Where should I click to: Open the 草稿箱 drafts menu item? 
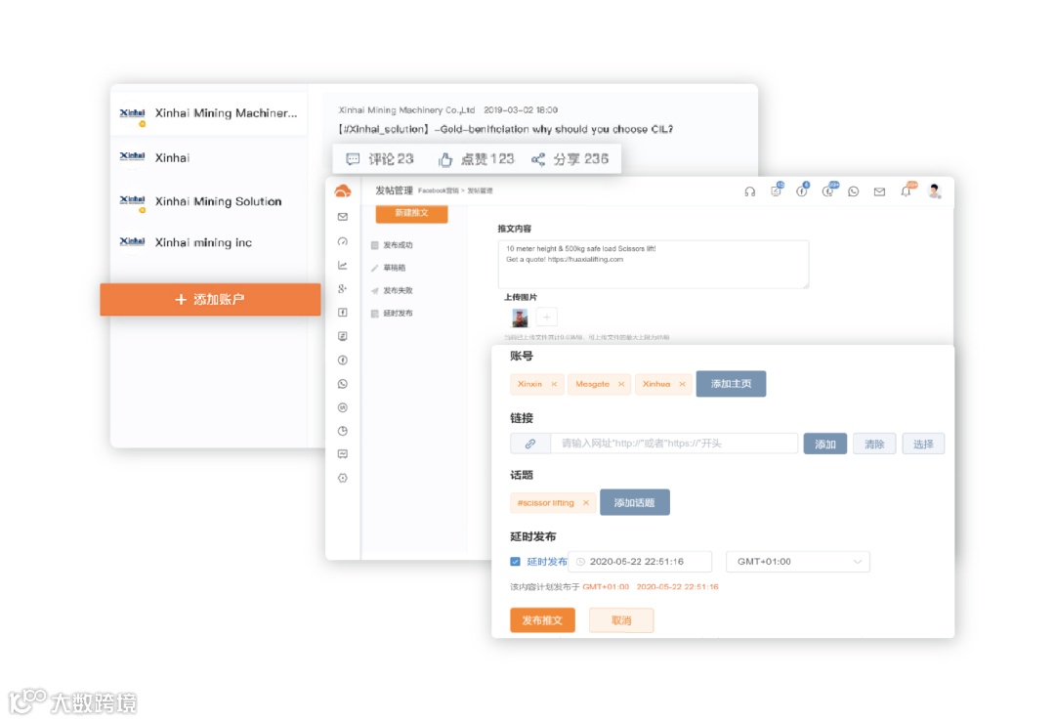pos(388,268)
